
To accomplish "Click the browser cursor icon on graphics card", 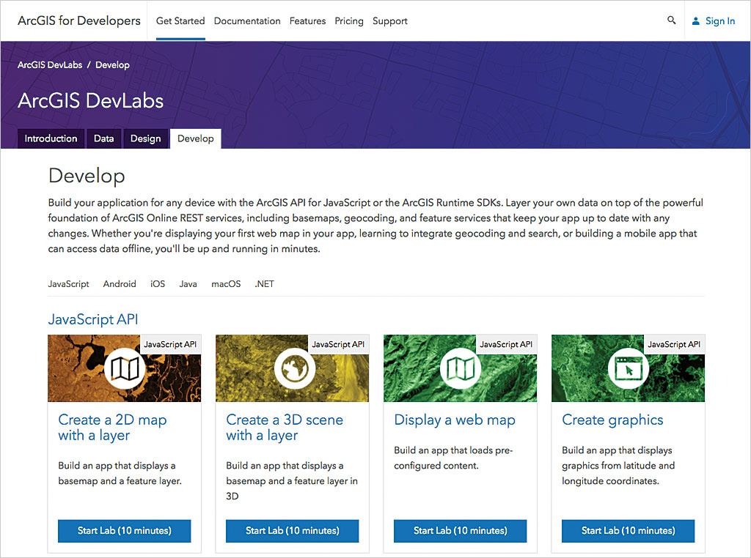I will 628,368.
